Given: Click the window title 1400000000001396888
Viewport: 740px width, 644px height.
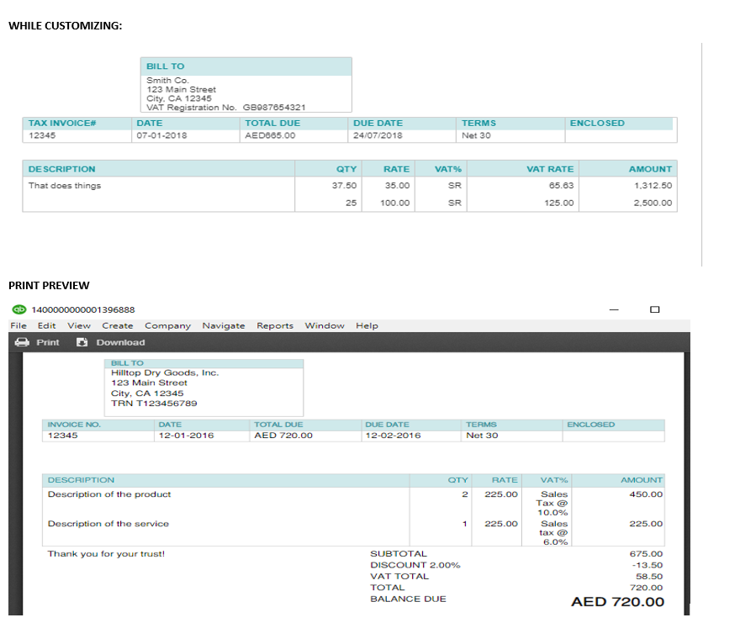Looking at the screenshot, I should tap(83, 310).
